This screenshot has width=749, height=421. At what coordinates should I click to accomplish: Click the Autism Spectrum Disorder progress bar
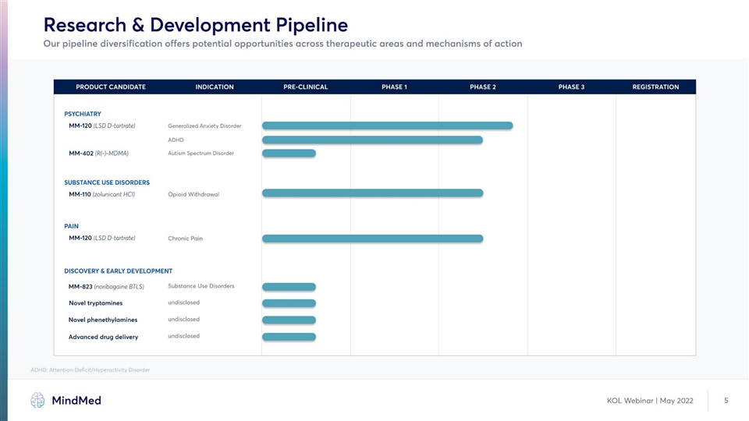(x=289, y=153)
